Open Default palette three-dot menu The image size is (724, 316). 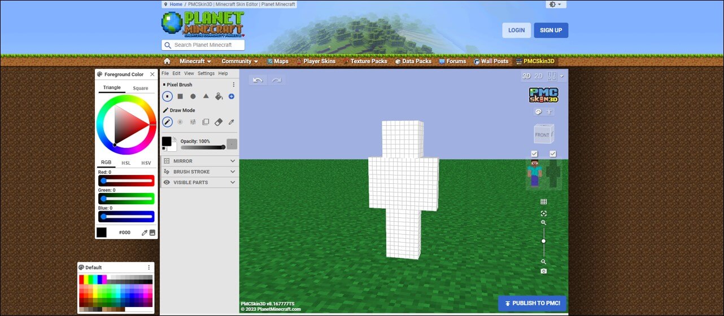click(x=149, y=267)
